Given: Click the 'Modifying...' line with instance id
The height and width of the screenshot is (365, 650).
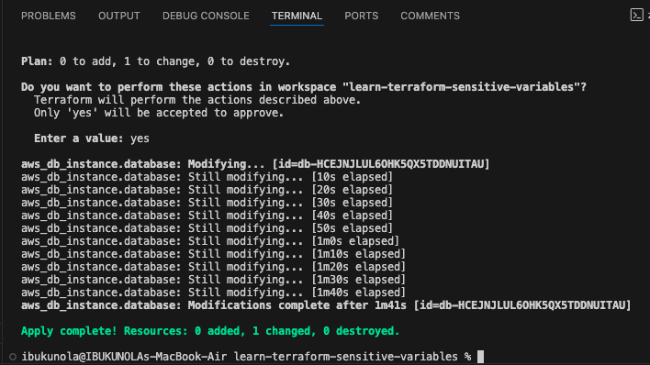Looking at the screenshot, I should [255, 164].
